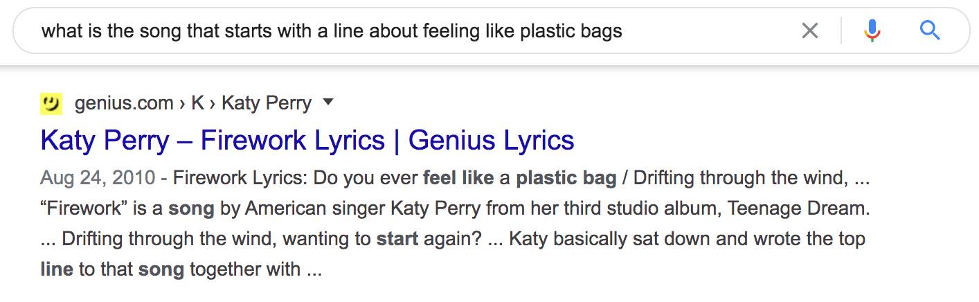This screenshot has height=302, width=979.
Task: Start voice search with the microphone icon
Action: 872,30
